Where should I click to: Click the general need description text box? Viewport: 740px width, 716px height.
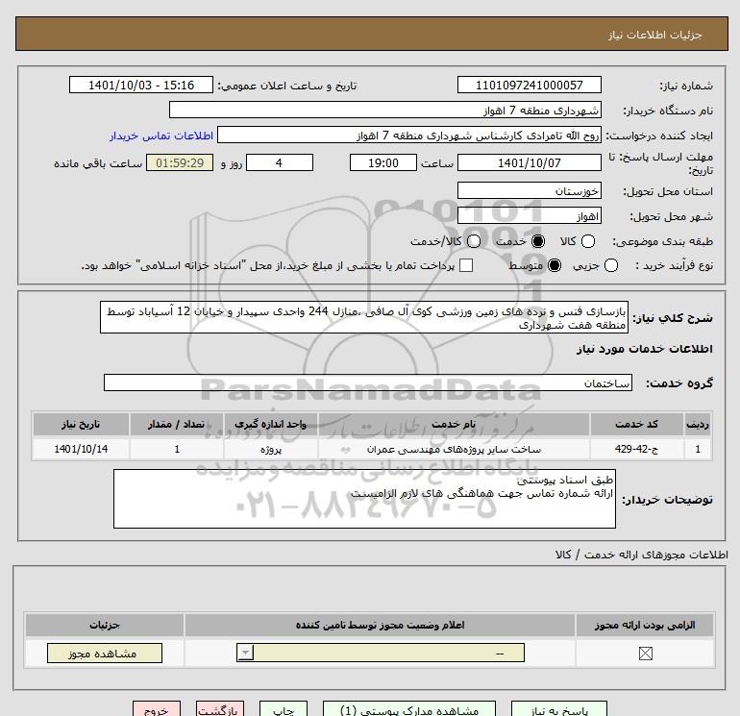(364, 318)
